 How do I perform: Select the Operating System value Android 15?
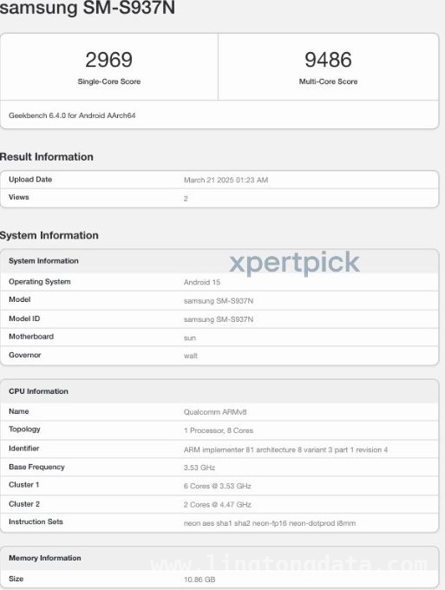point(202,282)
